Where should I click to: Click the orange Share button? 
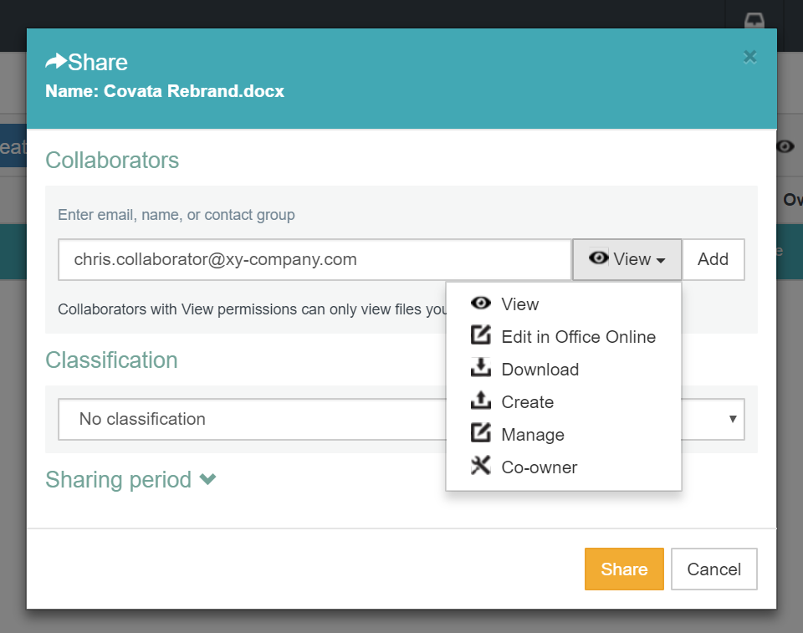[624, 569]
